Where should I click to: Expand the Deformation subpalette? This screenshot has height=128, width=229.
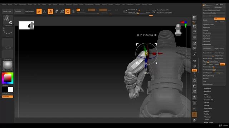tap(208, 108)
